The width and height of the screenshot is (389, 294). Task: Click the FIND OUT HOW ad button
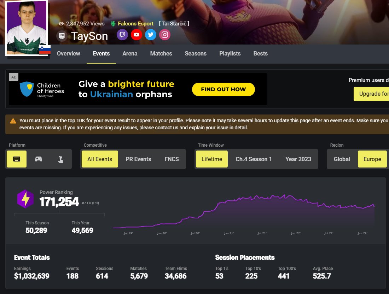(223, 89)
